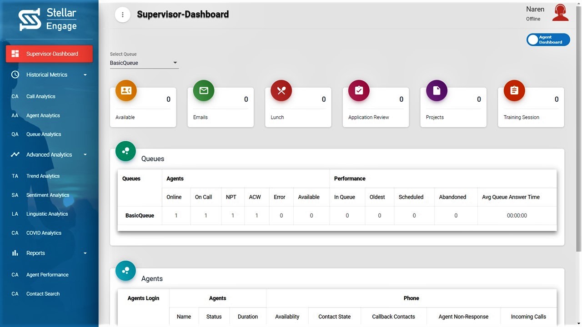Click the Application Review clipboard icon

pos(359,91)
